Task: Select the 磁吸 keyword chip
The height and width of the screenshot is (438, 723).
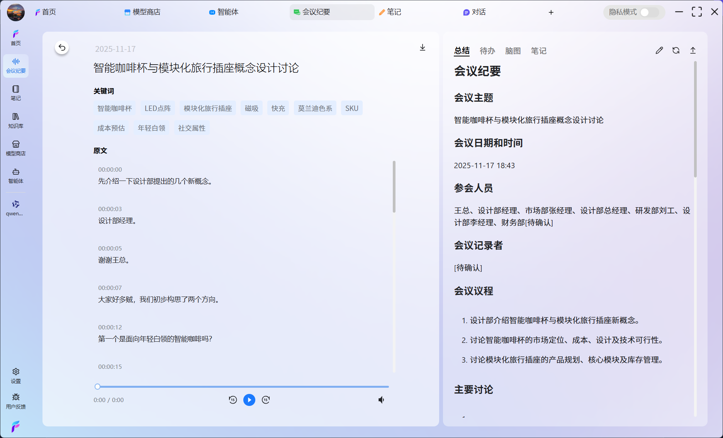Action: click(x=251, y=108)
